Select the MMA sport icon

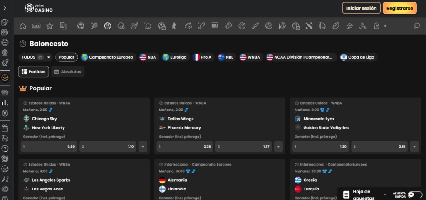pyautogui.click(x=215, y=26)
